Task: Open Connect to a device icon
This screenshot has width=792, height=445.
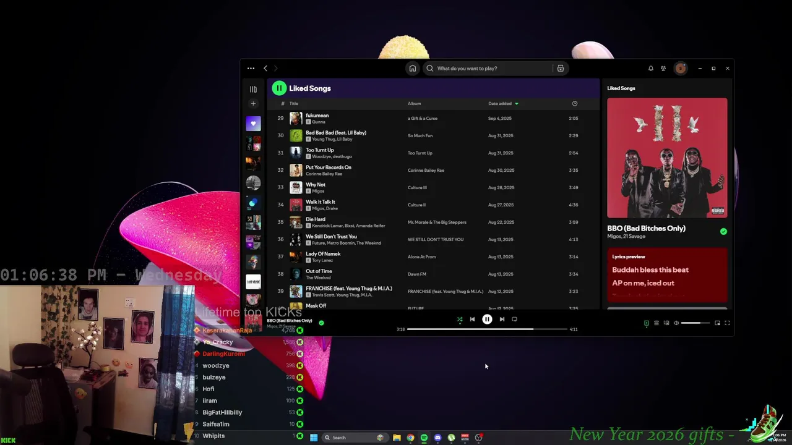Action: [666, 323]
